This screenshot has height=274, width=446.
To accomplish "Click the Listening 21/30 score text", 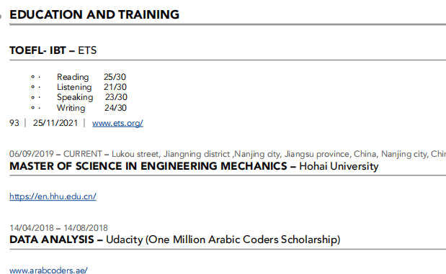I will [115, 87].
